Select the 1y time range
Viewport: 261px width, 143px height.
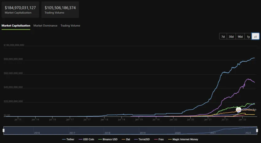tap(248, 37)
